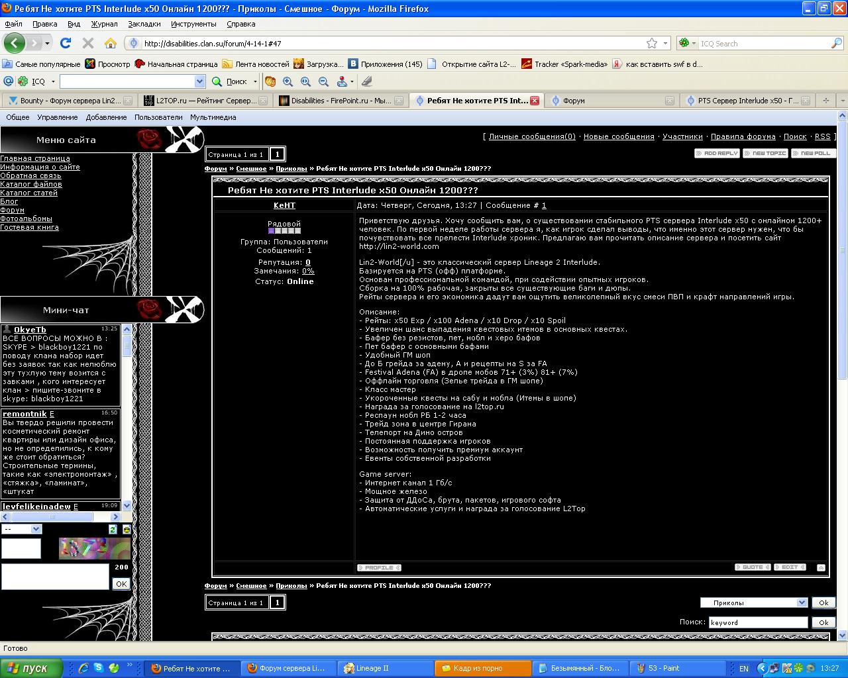This screenshot has width=848, height=678.
Task: Go back with the green arrow button
Action: [x=15, y=43]
